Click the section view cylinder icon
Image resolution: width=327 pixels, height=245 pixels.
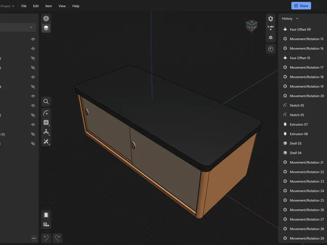46,215
